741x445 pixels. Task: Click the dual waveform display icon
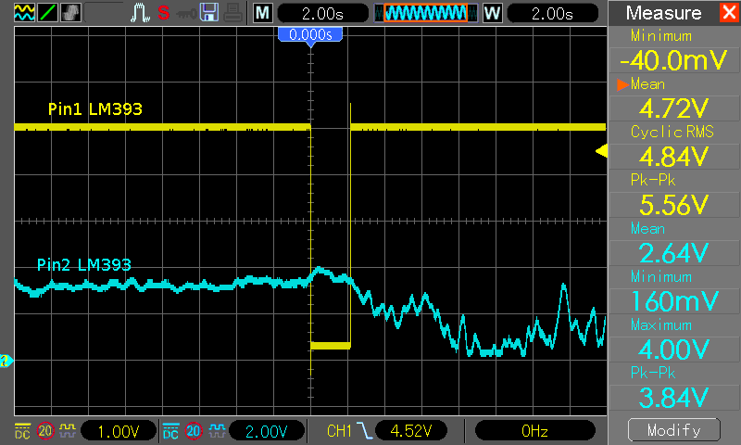click(24, 12)
